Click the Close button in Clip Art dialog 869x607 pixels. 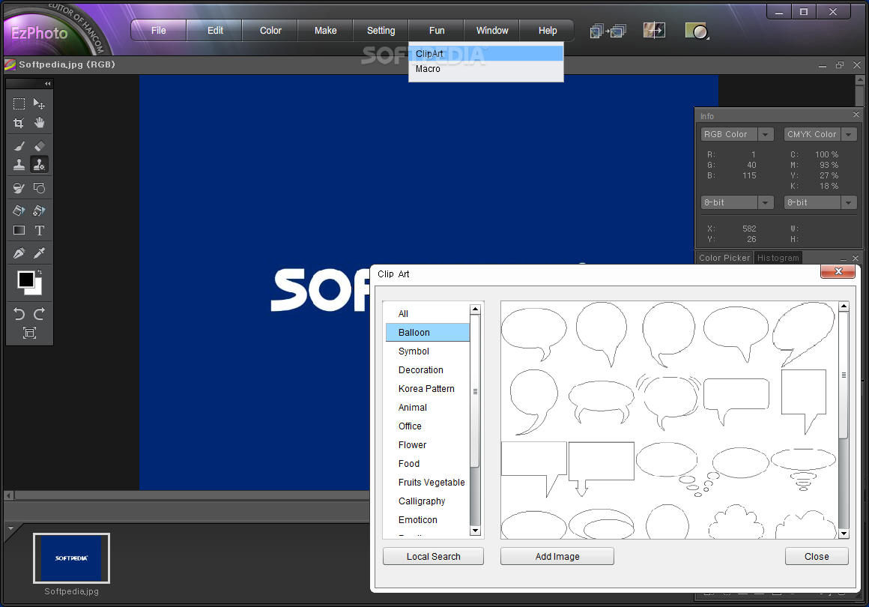817,557
